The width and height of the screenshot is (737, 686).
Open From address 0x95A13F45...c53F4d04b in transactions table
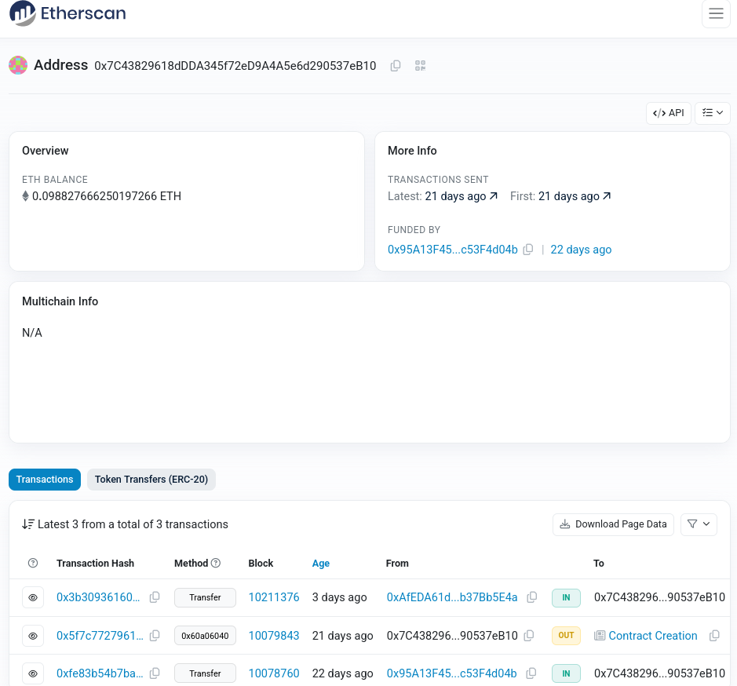point(451,673)
